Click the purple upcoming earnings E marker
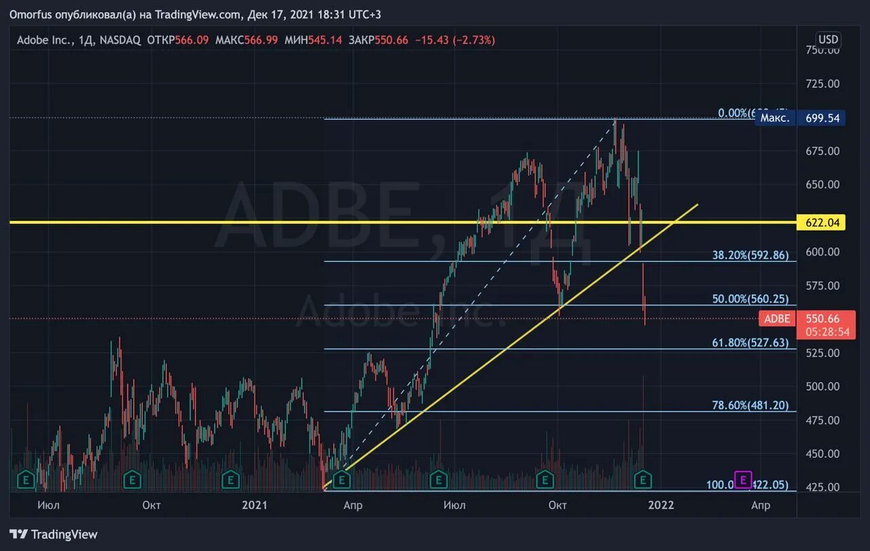 [744, 480]
